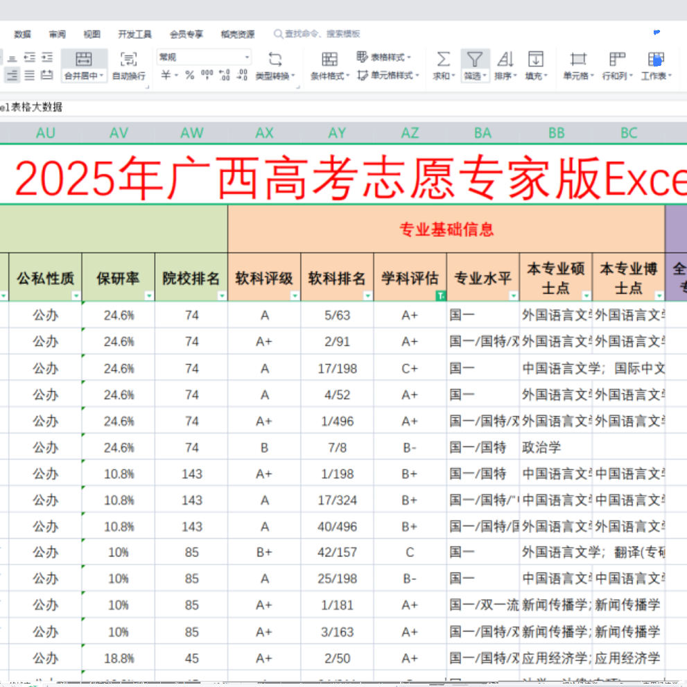Image resolution: width=687 pixels, height=687 pixels.
Task: Open the 会员专享 ribbon tab
Action: pyautogui.click(x=186, y=34)
